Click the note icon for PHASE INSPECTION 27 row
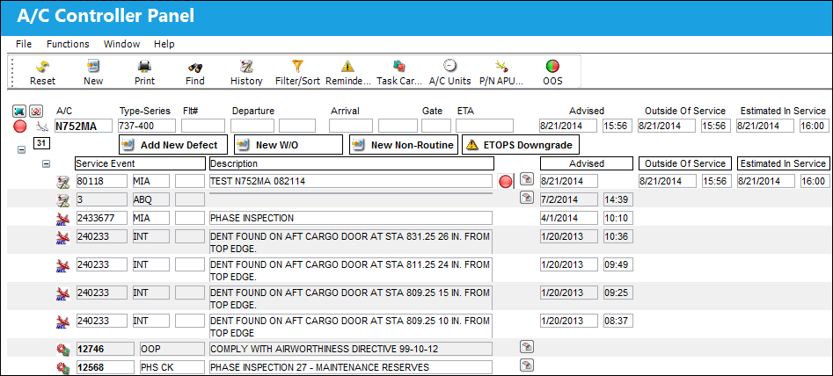Image resolution: width=833 pixels, height=376 pixels. pyautogui.click(x=527, y=365)
